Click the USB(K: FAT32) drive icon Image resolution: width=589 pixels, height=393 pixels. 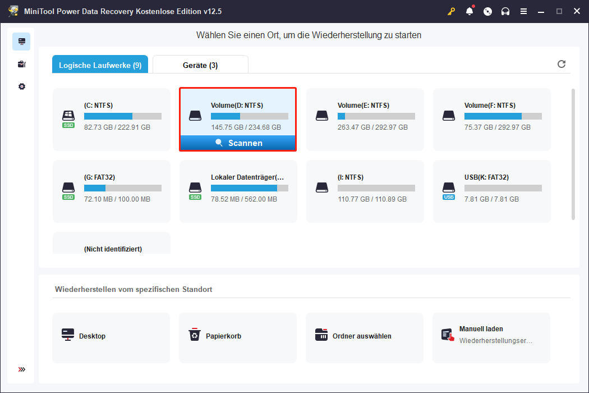click(x=449, y=191)
